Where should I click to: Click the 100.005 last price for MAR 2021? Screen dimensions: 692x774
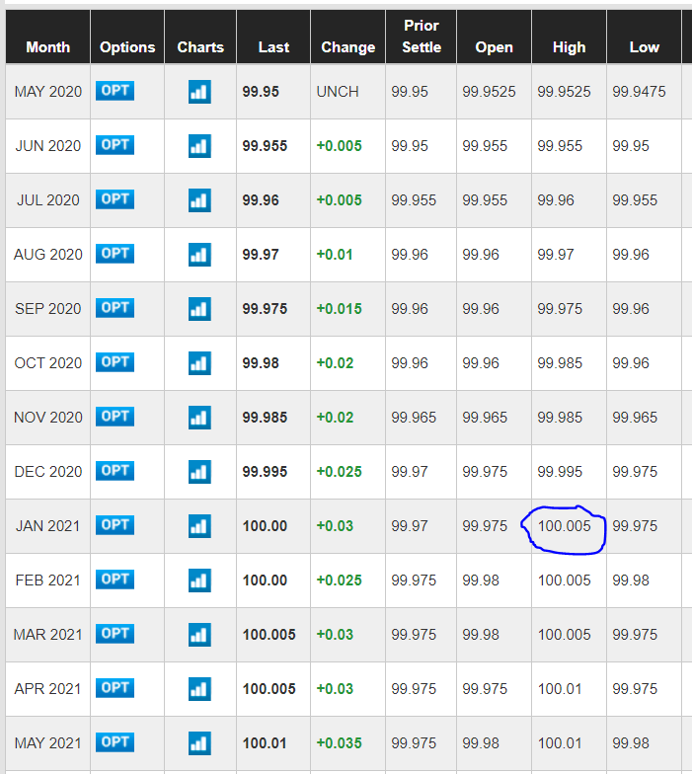(269, 635)
